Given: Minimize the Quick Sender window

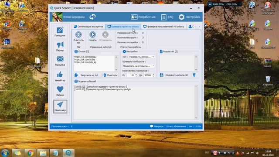Looking at the screenshot, I should pos(191,8).
